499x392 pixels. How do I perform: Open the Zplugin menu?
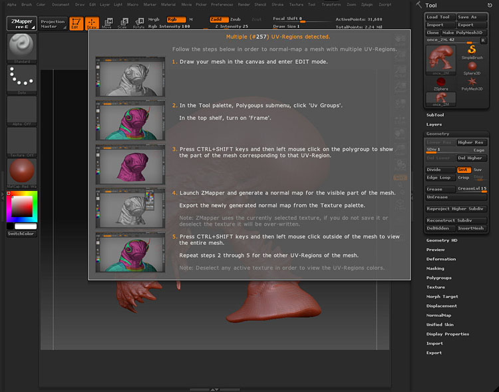(367, 4)
